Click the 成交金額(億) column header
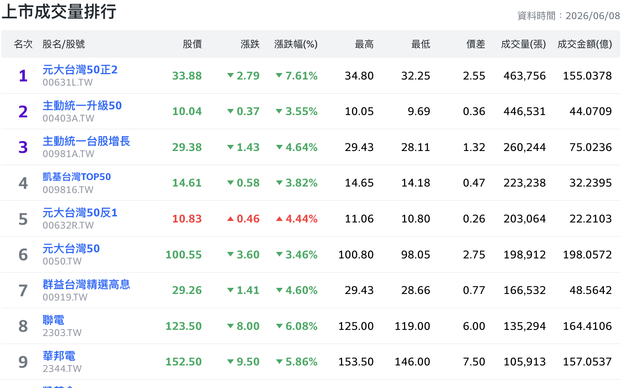Image resolution: width=623 pixels, height=388 pixels. point(585,44)
